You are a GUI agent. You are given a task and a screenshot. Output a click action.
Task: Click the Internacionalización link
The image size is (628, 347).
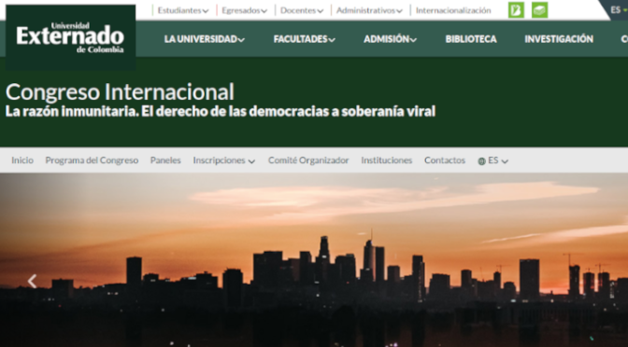(x=453, y=10)
